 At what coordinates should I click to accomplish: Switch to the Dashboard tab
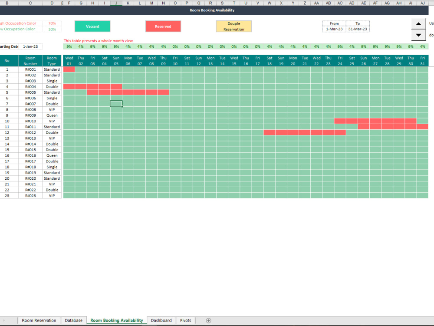[x=161, y=320]
